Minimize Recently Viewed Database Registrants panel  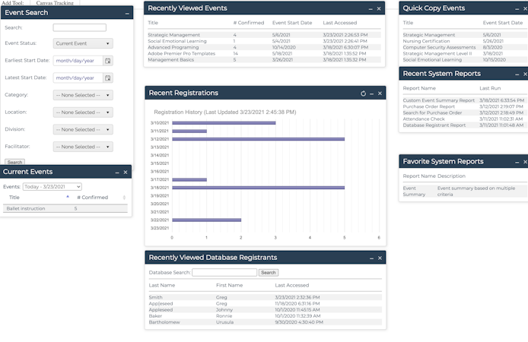(x=372, y=258)
